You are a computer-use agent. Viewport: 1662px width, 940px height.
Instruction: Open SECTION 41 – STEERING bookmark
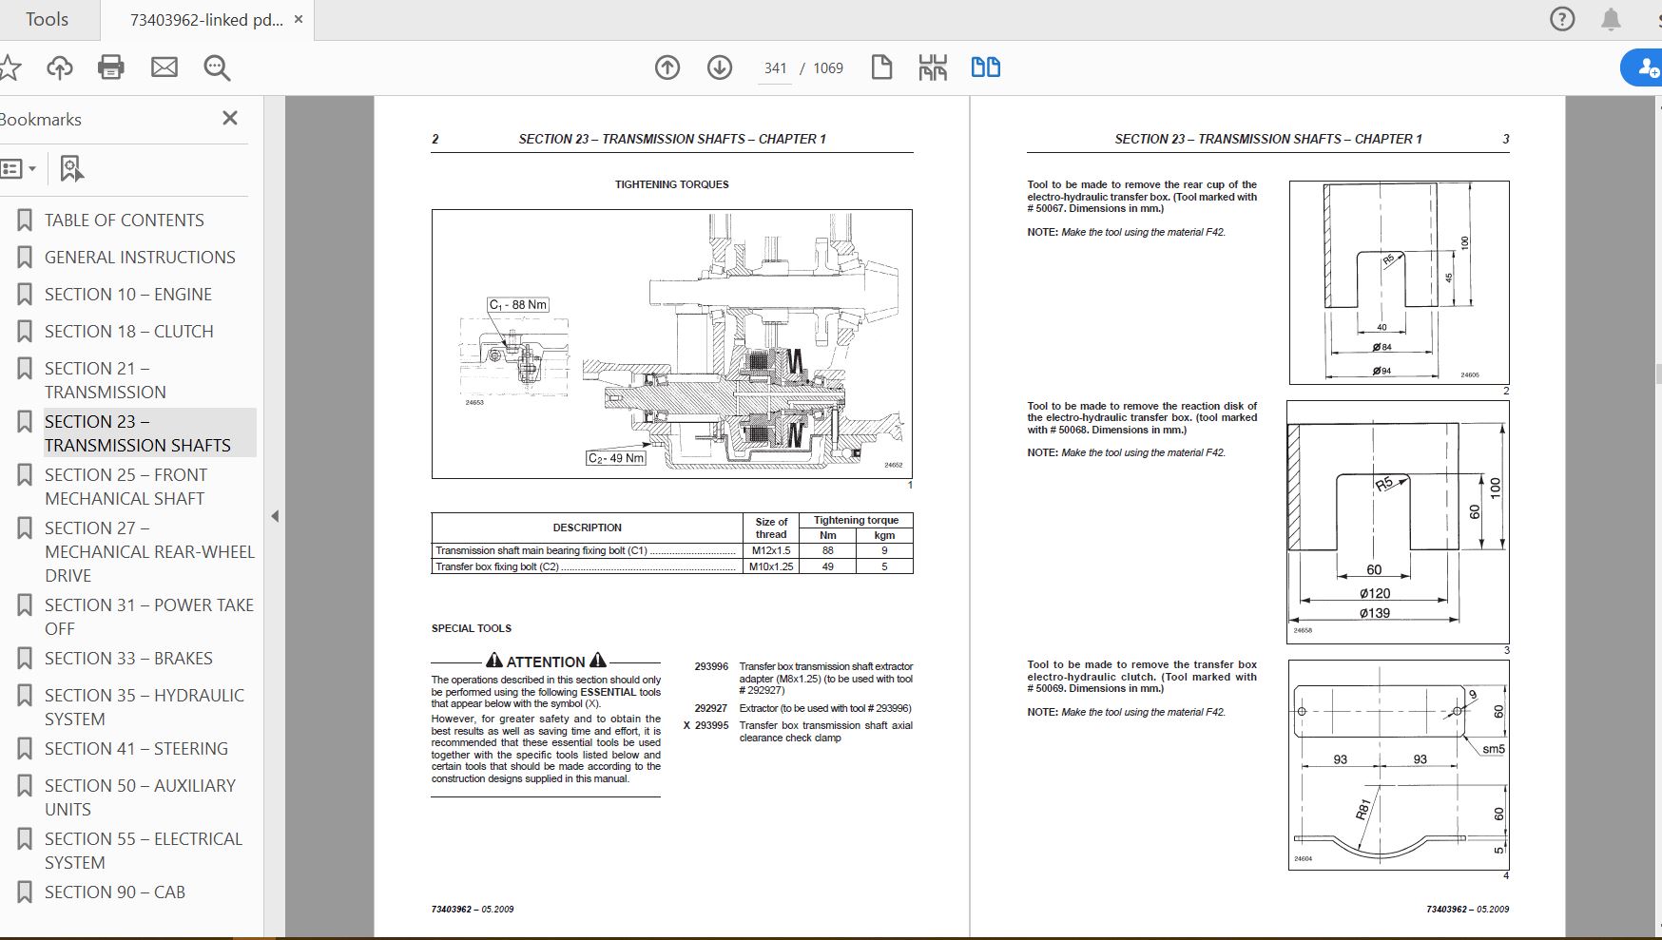[136, 749]
